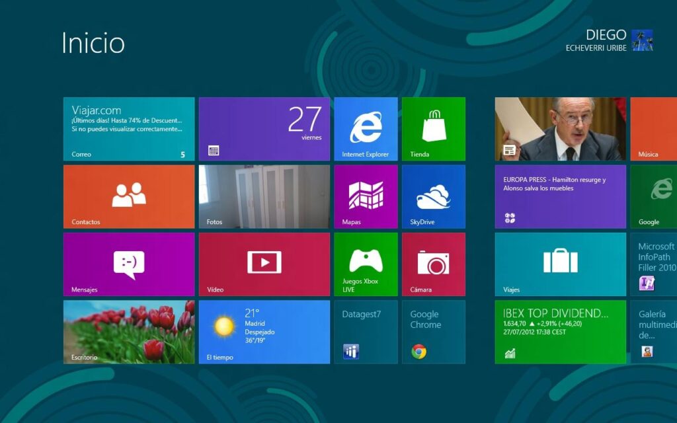Open the Internet Explorer tile
Image resolution: width=677 pixels, height=423 pixels.
366,129
